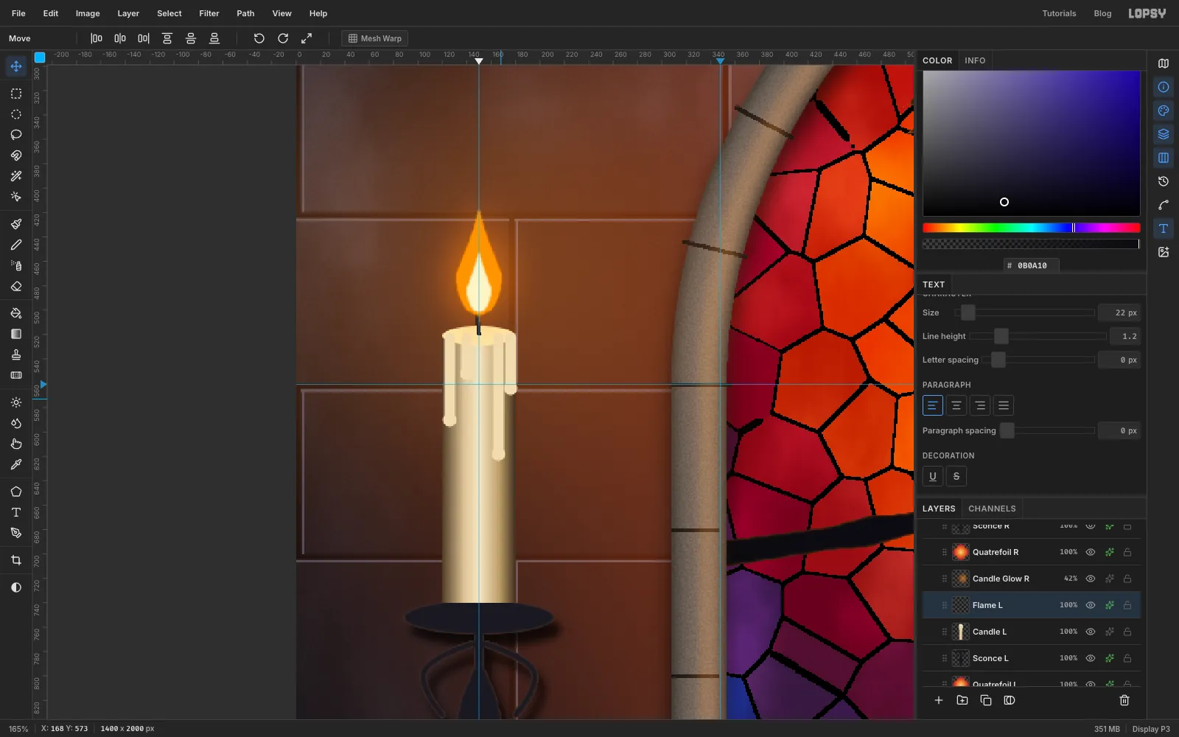This screenshot has width=1179, height=737.
Task: Click the hue spectrum slider
Action: click(x=1032, y=228)
